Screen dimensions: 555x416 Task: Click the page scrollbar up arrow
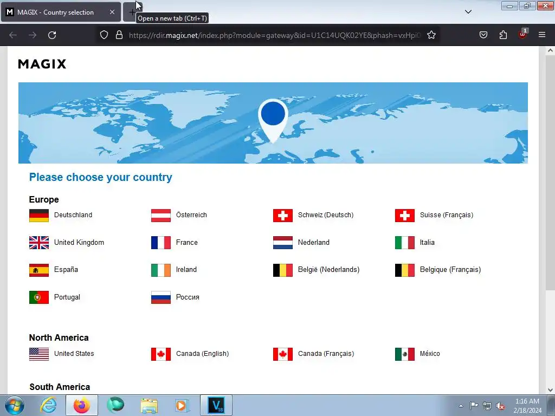pos(550,50)
